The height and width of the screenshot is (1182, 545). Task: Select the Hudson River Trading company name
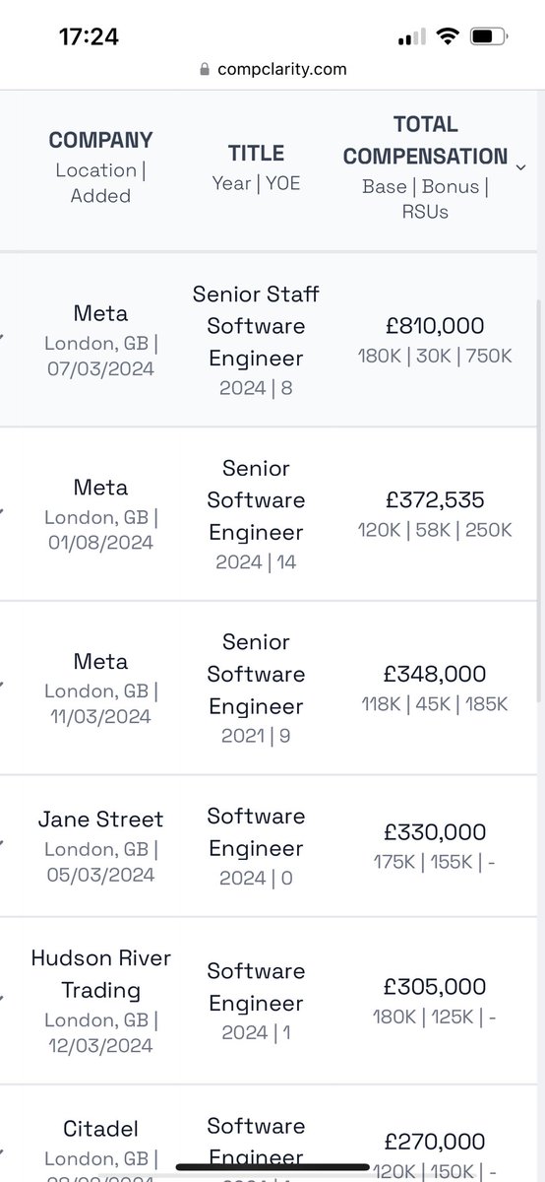(x=100, y=974)
